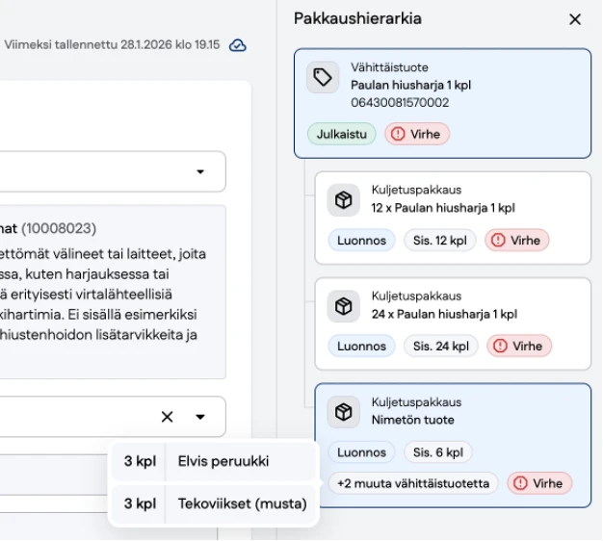This screenshot has width=603, height=541.
Task: Click the Pakkaushierarkia panel heading
Action: click(x=357, y=18)
